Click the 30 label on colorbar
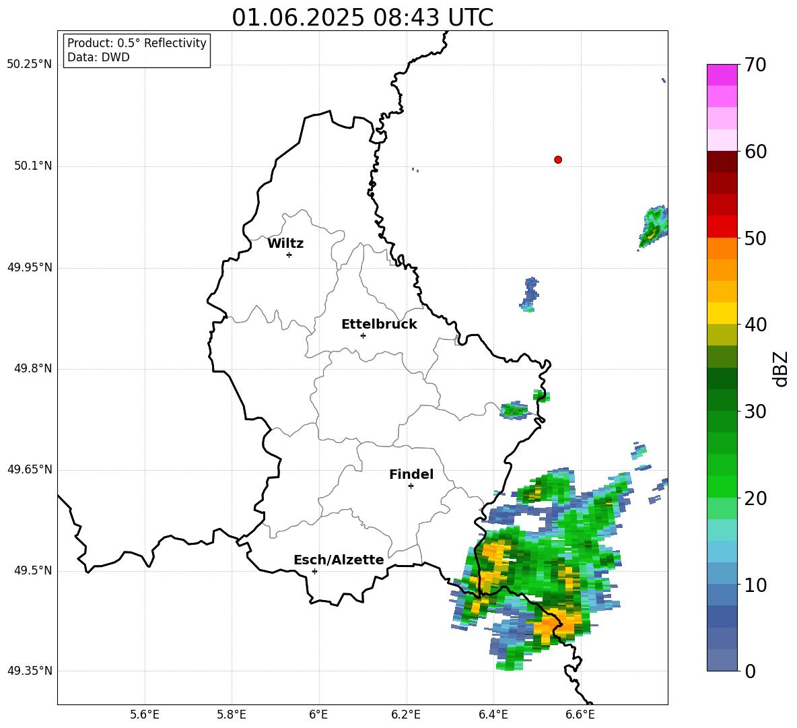Viewport: 797px width, 728px height. (x=755, y=411)
